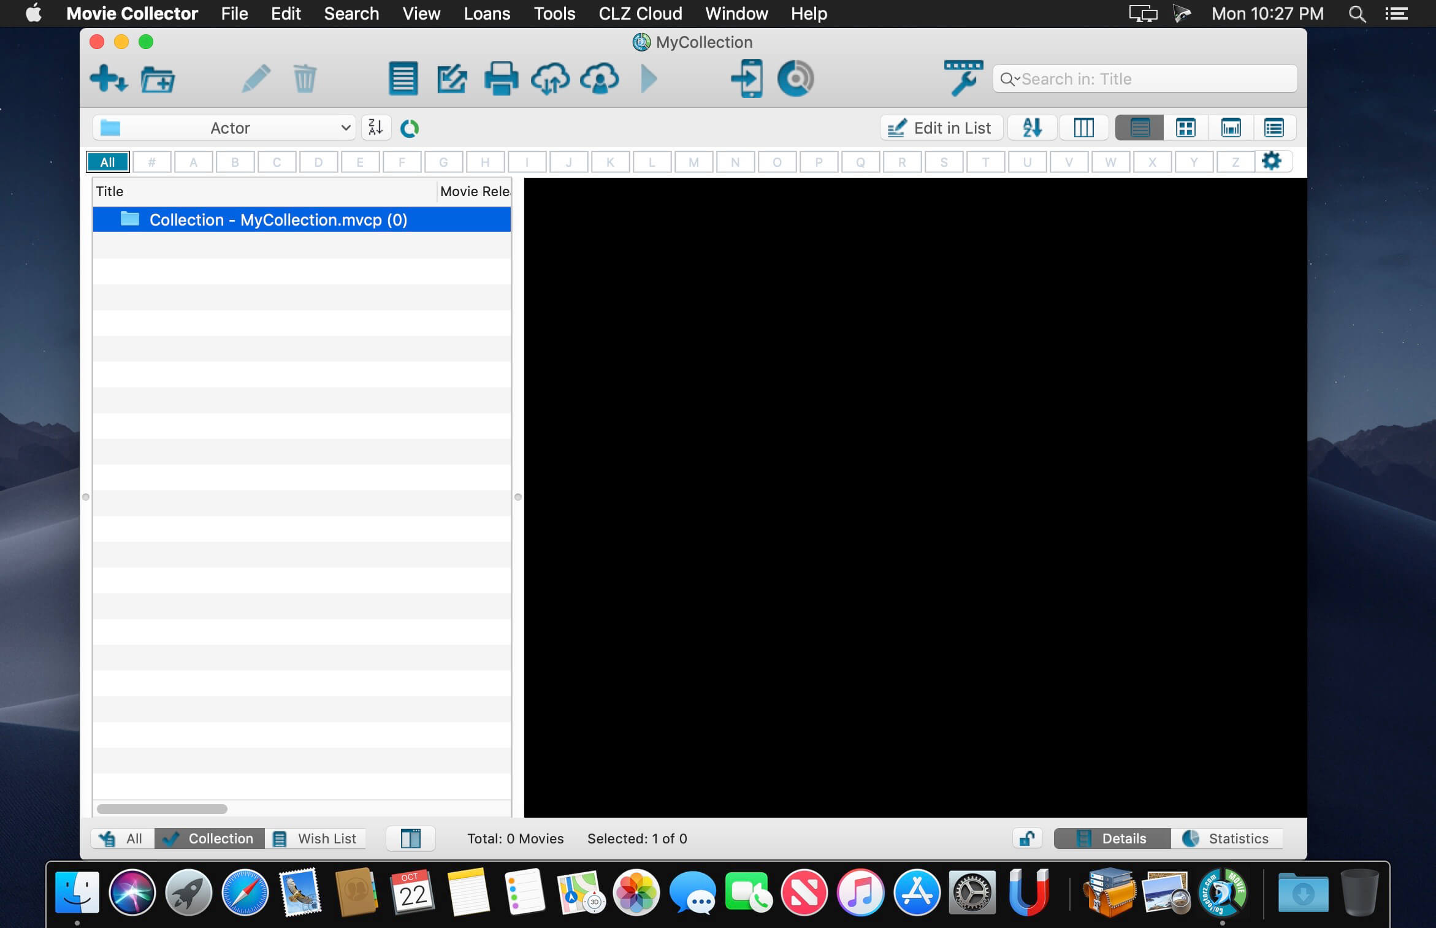
Task: Switch to Cover Flow view mode
Action: (x=1231, y=127)
